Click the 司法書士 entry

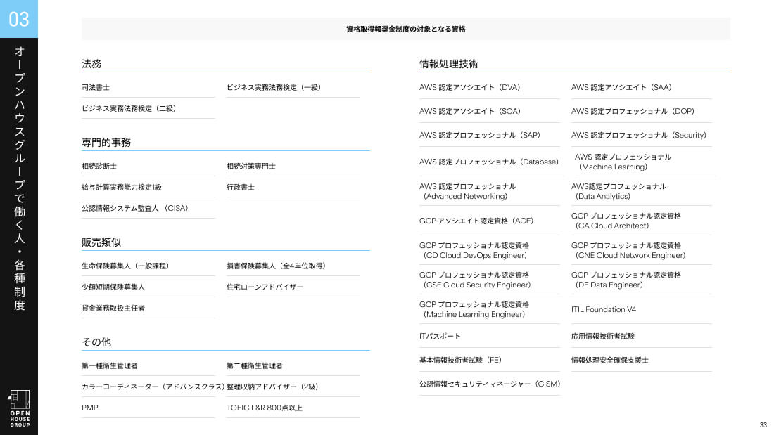point(96,87)
